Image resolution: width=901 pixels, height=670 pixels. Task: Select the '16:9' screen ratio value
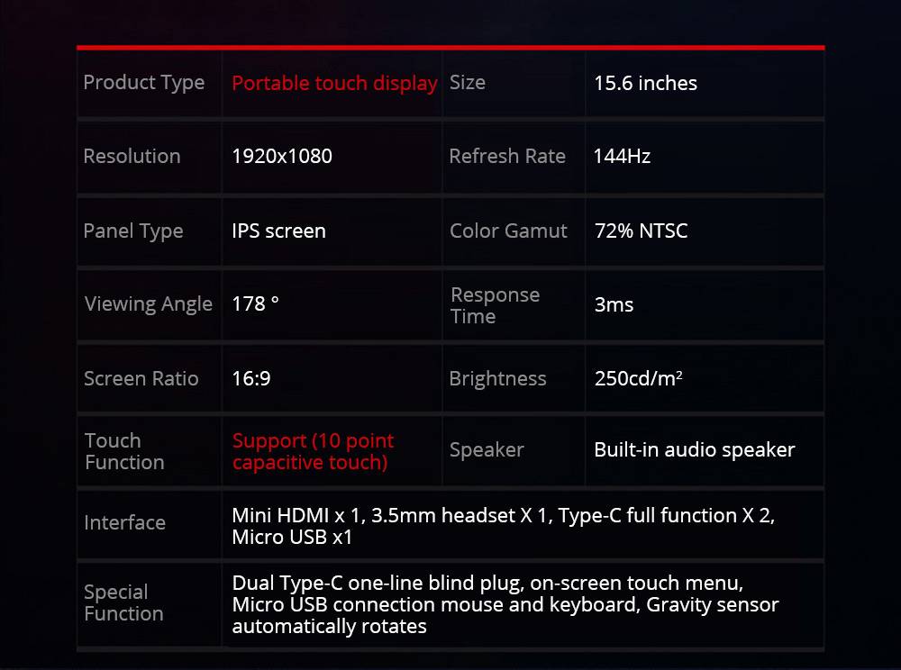click(251, 378)
